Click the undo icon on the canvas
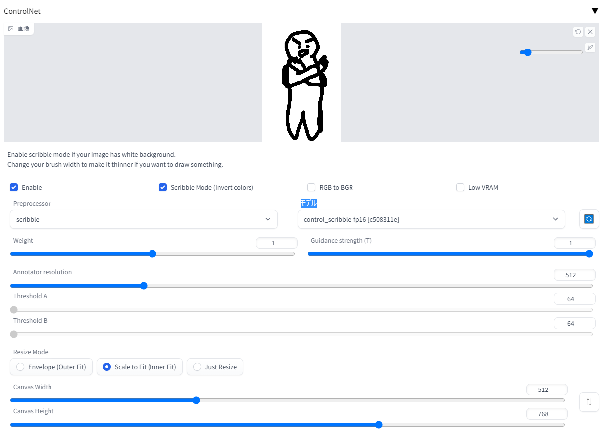 pos(578,32)
